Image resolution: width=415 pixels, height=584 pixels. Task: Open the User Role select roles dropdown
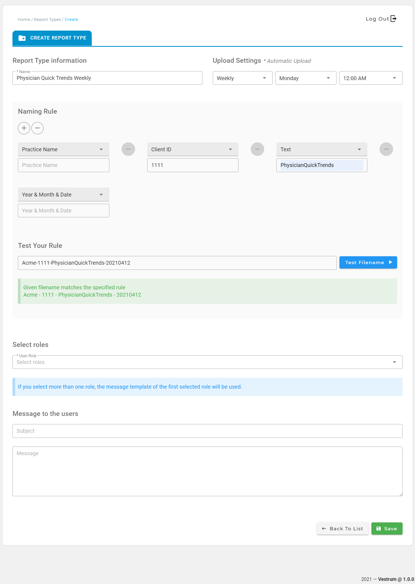point(207,362)
